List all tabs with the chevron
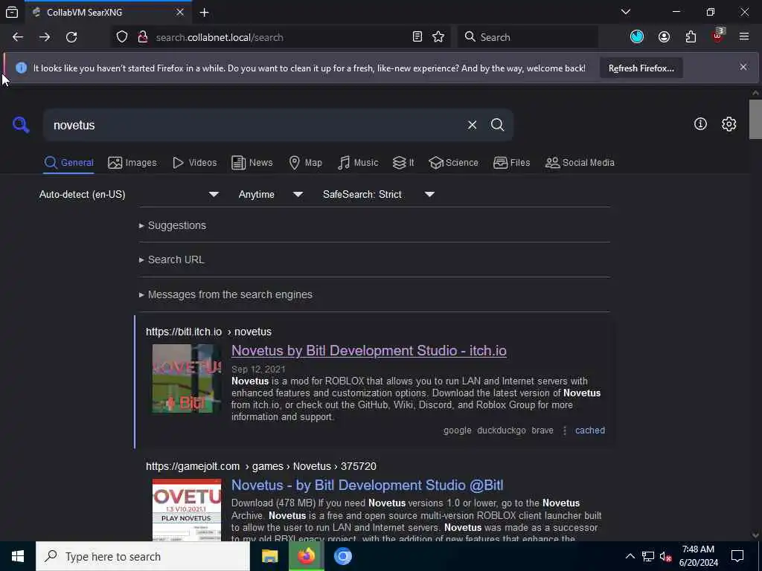762x571 pixels. coord(626,12)
